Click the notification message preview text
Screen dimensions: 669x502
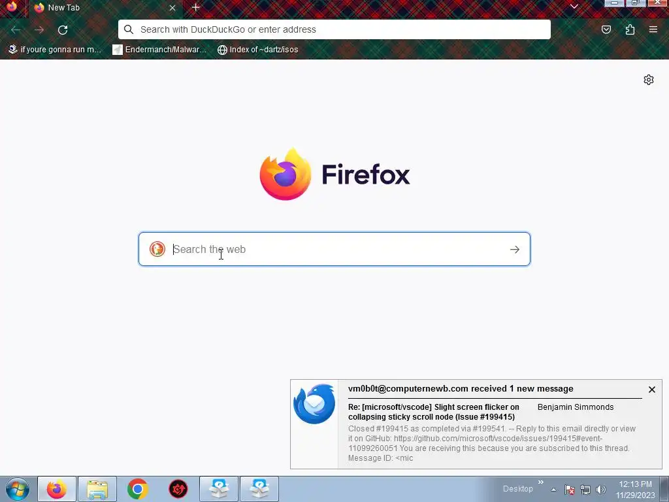click(x=491, y=443)
